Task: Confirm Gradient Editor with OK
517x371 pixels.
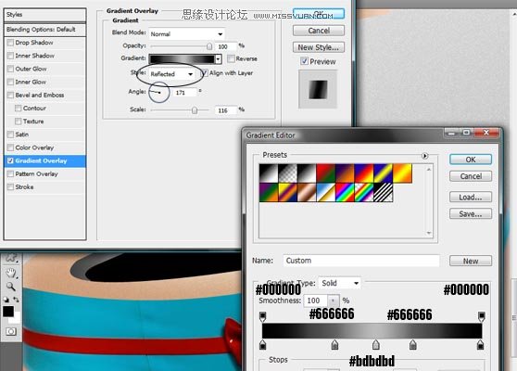Action: coord(471,160)
